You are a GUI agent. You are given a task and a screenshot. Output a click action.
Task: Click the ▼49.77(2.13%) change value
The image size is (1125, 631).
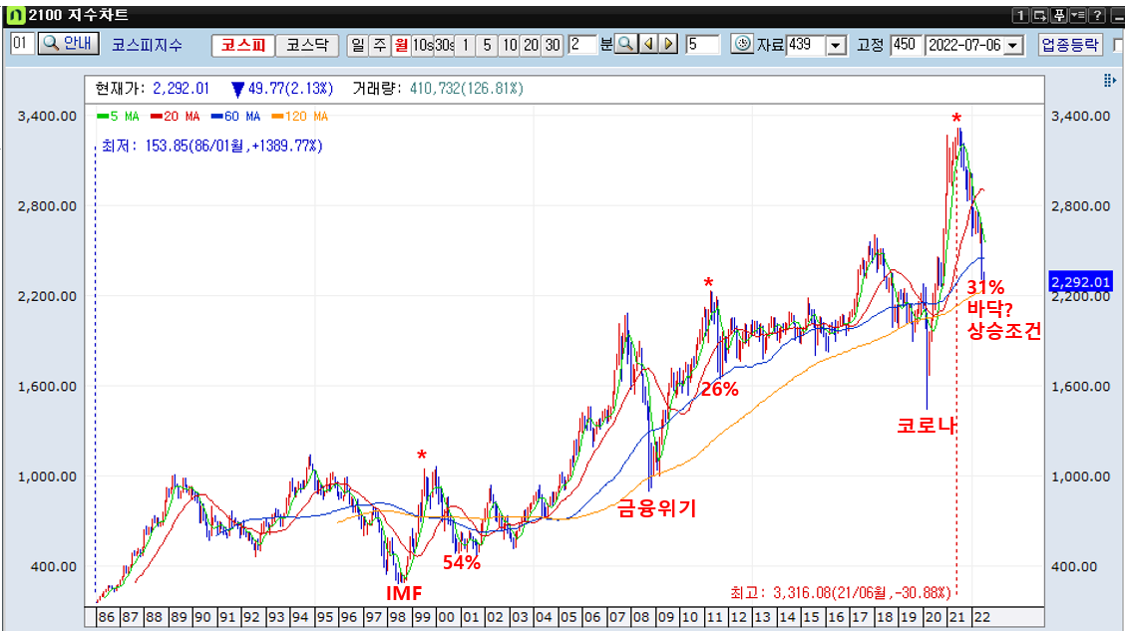(282, 88)
